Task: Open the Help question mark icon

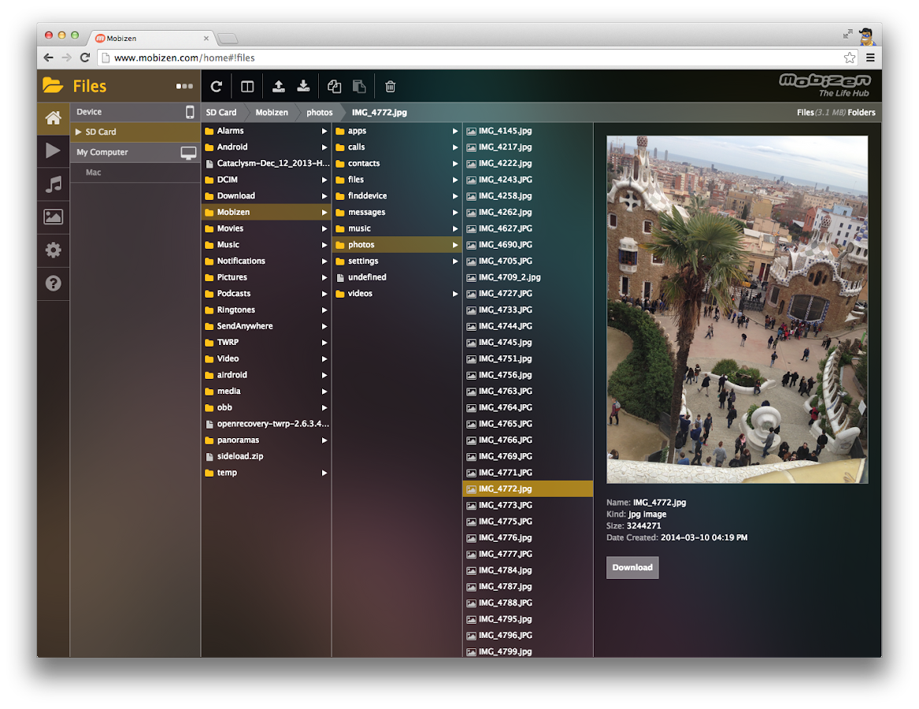Action: tap(53, 284)
